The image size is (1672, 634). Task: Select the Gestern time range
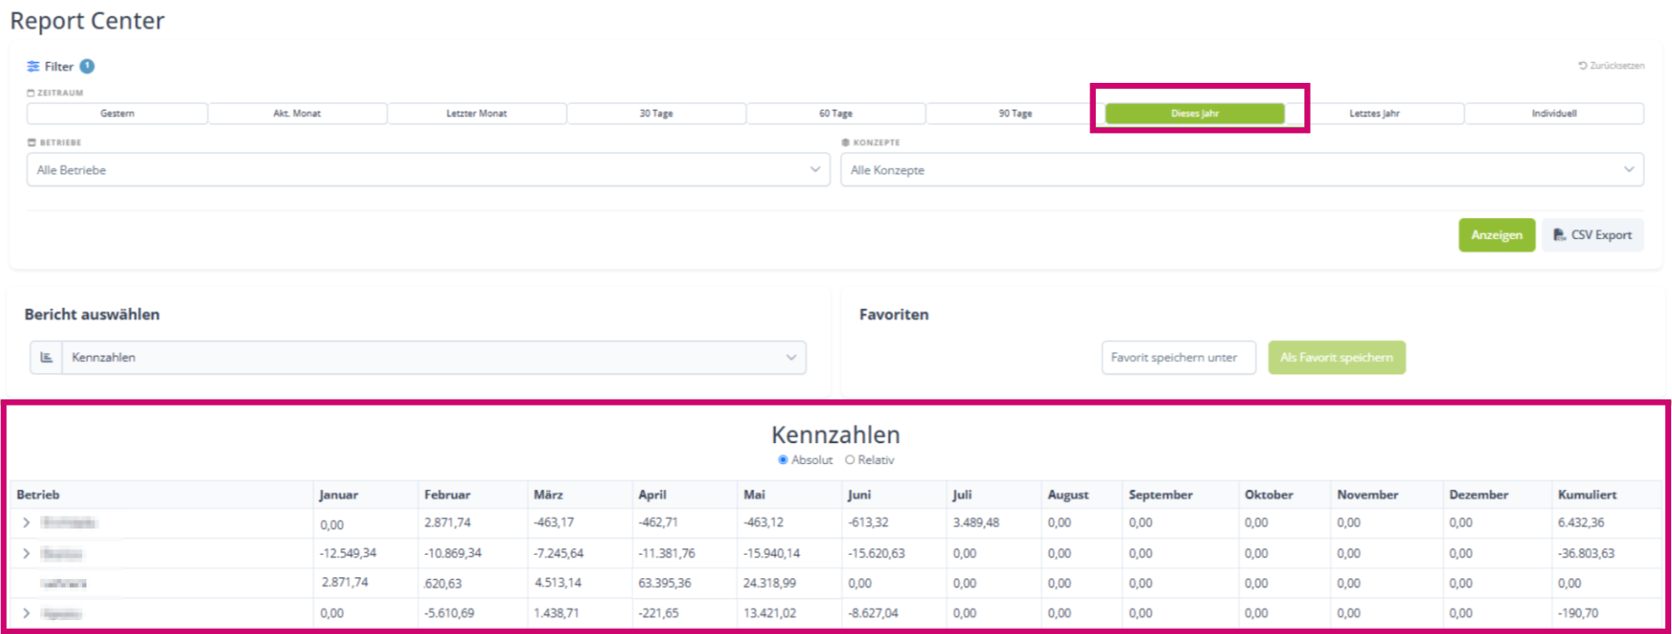[x=117, y=113]
